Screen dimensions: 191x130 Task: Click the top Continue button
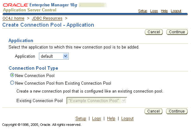[x=177, y=32]
